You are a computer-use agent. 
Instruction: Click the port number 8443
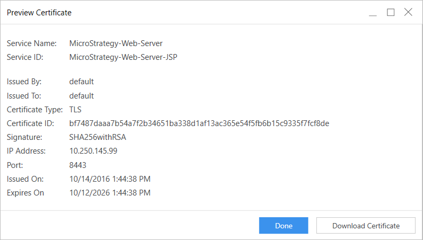coord(78,165)
